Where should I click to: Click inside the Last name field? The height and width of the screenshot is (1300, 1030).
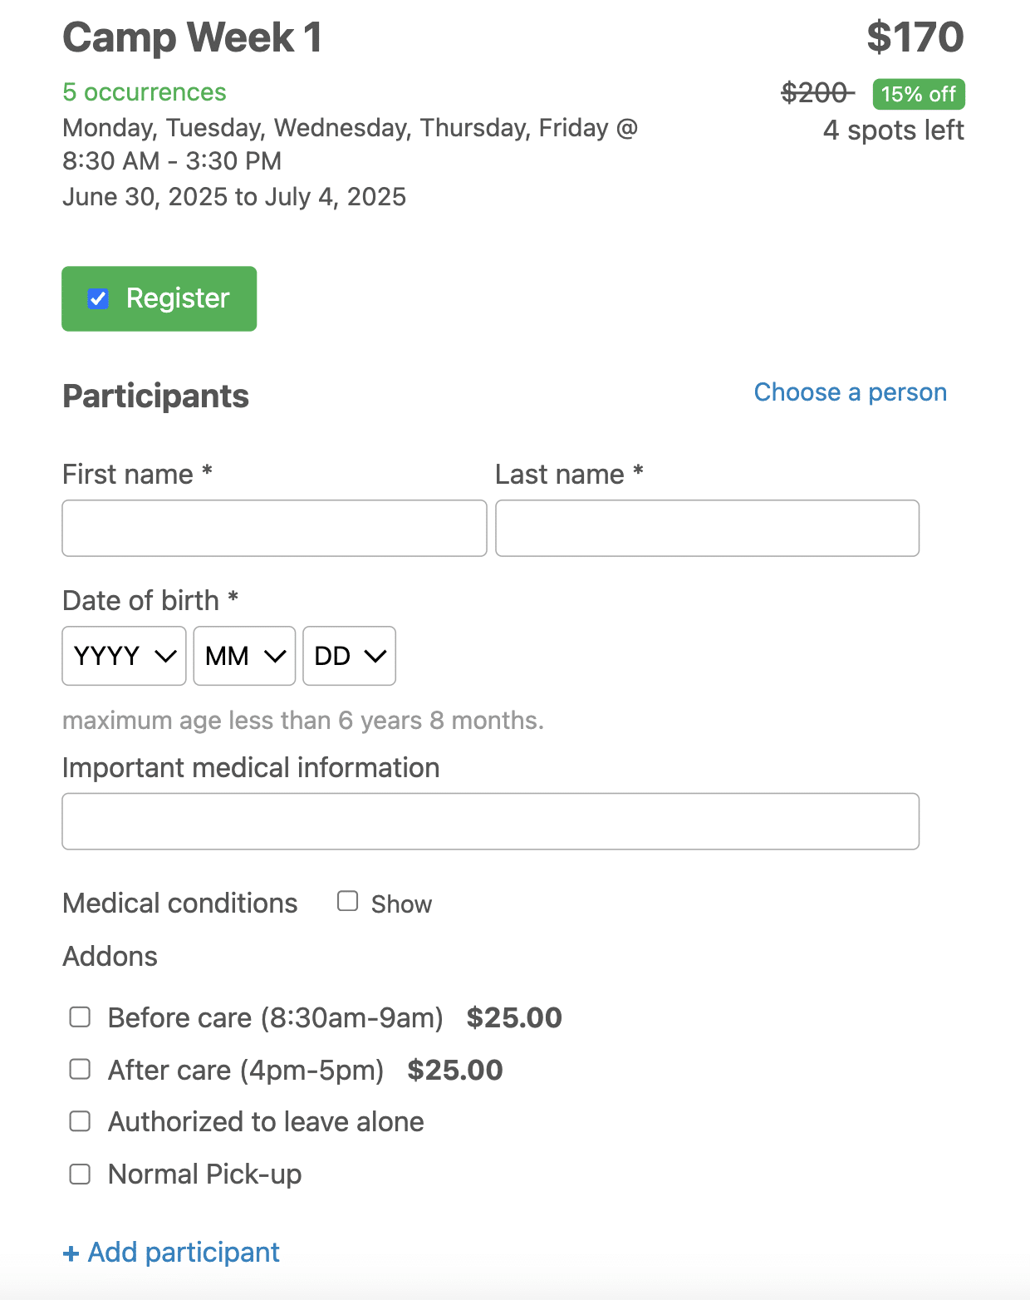(x=706, y=528)
